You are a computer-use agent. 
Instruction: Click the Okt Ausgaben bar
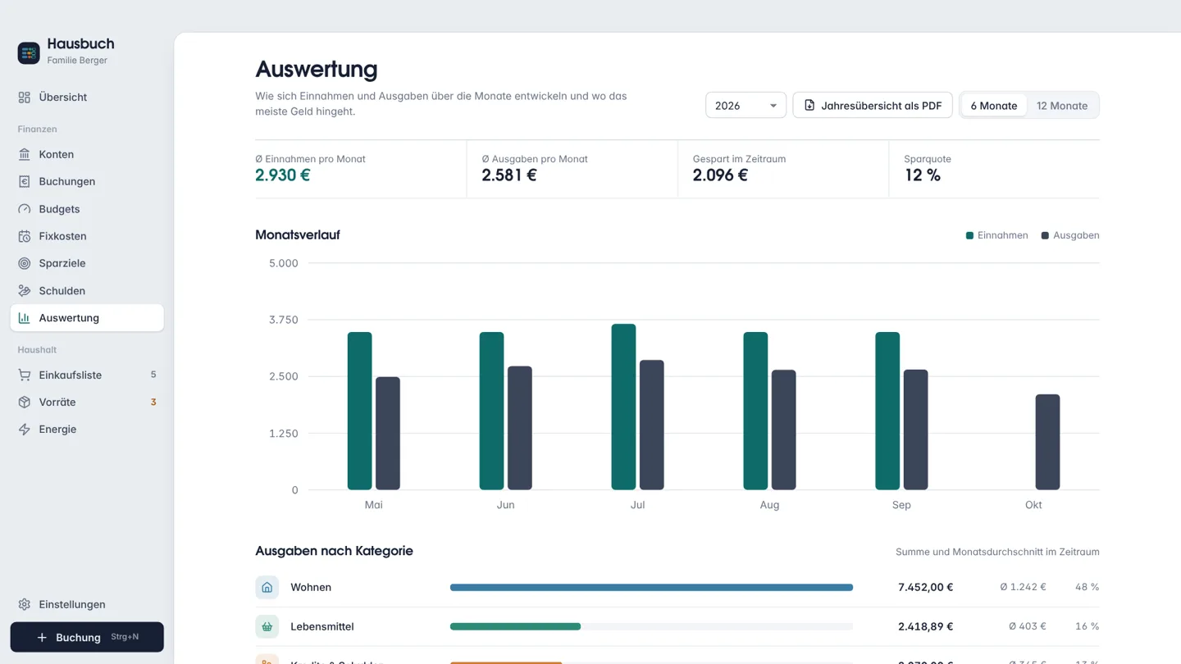coord(1047,442)
